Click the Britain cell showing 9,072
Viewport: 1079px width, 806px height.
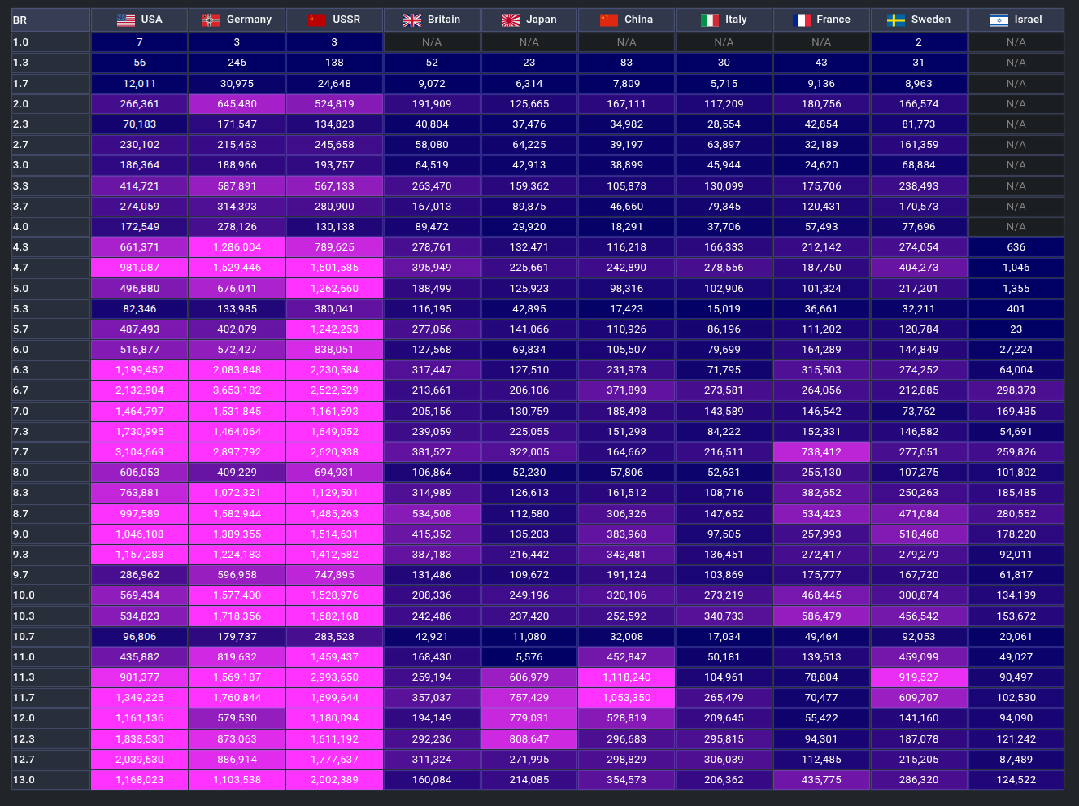(x=432, y=84)
